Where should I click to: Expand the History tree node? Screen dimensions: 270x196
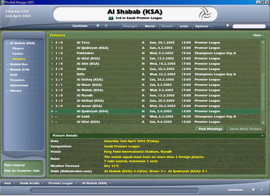[x=7, y=91]
